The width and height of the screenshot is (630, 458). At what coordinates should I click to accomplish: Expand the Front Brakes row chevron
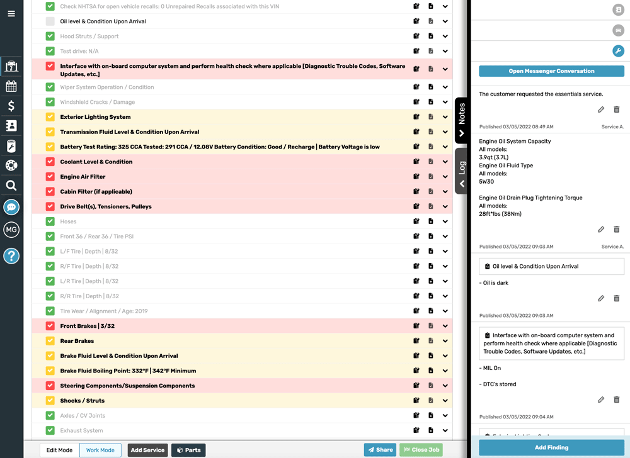(x=445, y=326)
